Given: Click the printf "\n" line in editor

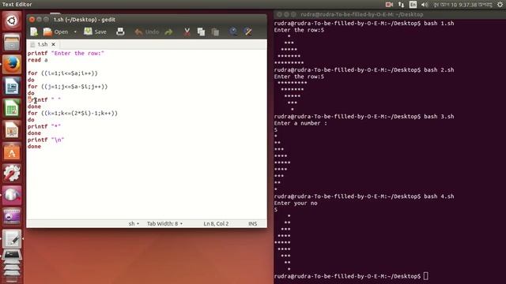Looking at the screenshot, I should coord(46,140).
